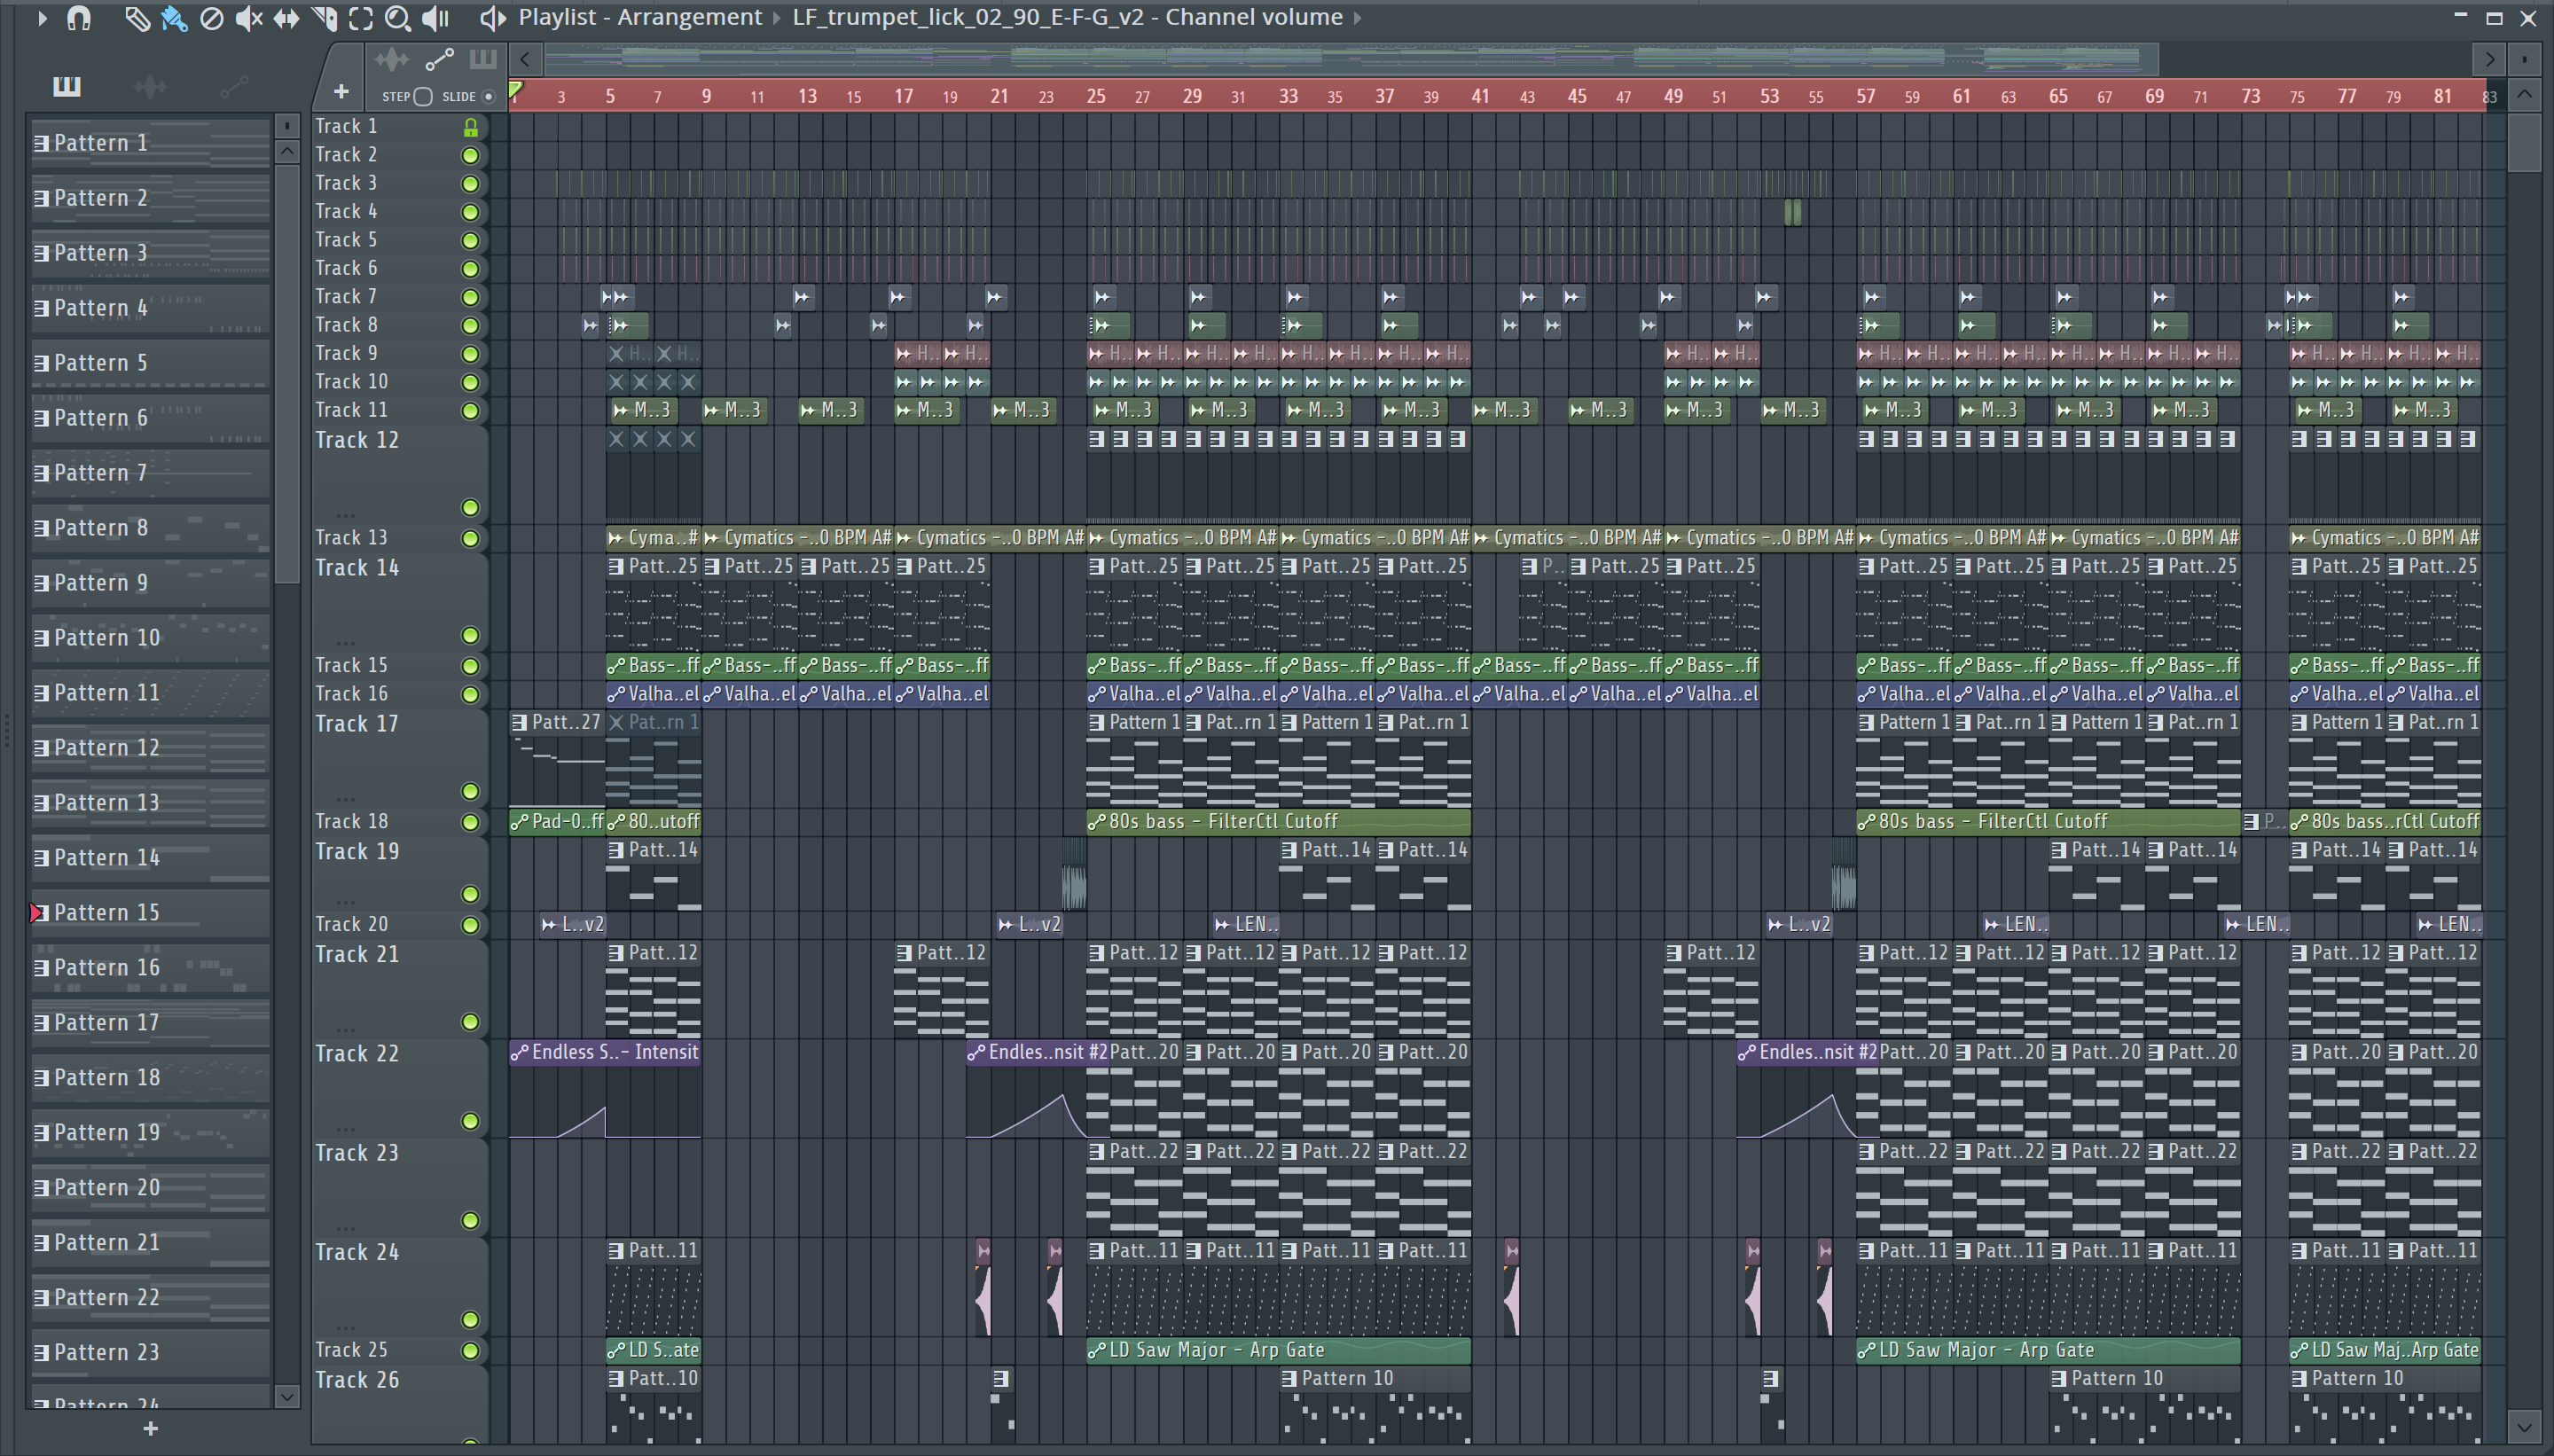Image resolution: width=2554 pixels, height=1456 pixels.
Task: Activate the Zoom tool
Action: [397, 17]
